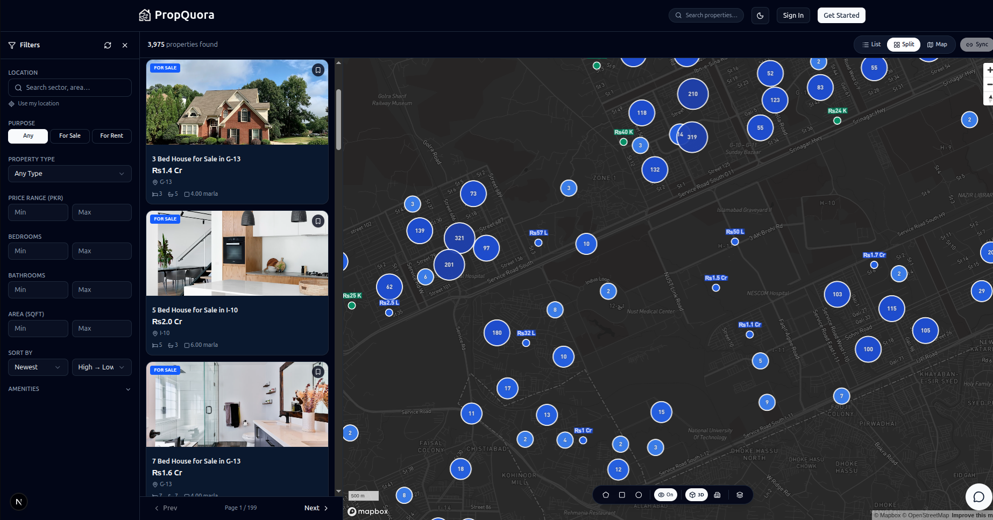Go to Next page of results
Image resolution: width=993 pixels, height=520 pixels.
316,508
